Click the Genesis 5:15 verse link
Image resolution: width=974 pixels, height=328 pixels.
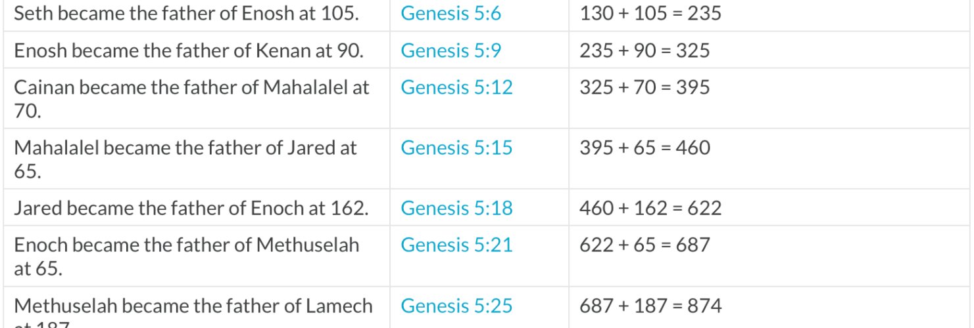pyautogui.click(x=456, y=147)
